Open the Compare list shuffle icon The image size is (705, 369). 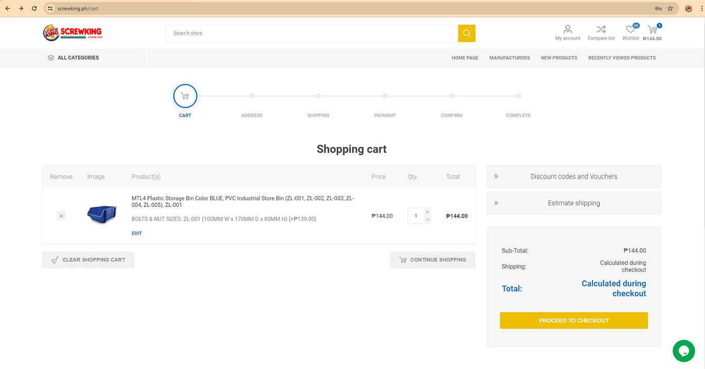coord(601,30)
